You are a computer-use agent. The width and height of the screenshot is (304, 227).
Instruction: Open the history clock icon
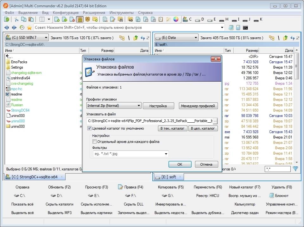click(22, 28)
